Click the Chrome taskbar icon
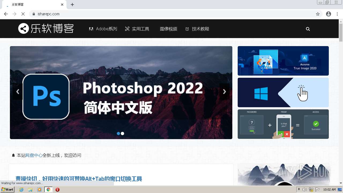Image resolution: width=343 pixels, height=193 pixels. (49, 190)
